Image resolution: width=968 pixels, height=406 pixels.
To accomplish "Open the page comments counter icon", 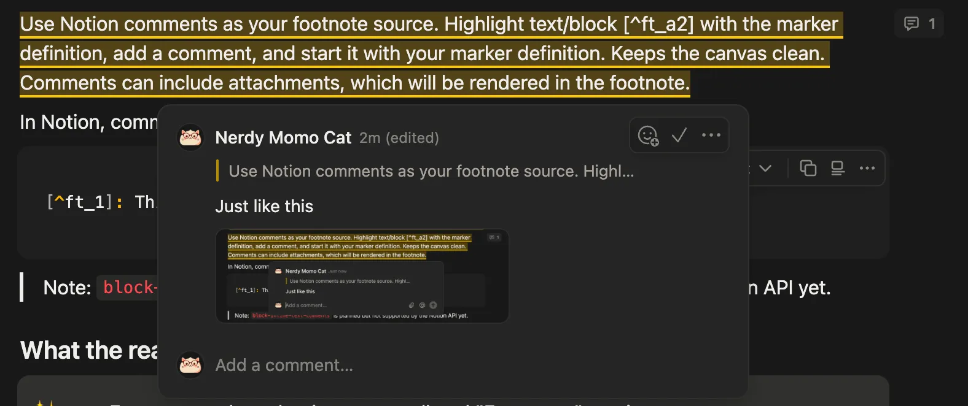I will click(918, 24).
